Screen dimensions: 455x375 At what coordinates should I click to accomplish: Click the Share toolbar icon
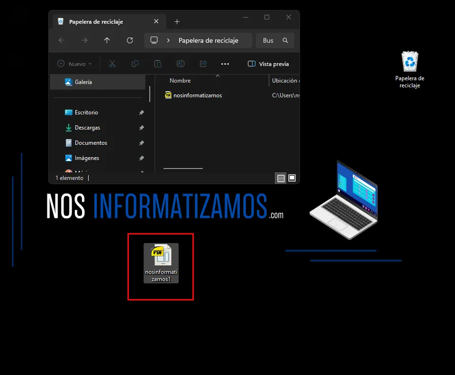pyautogui.click(x=203, y=64)
